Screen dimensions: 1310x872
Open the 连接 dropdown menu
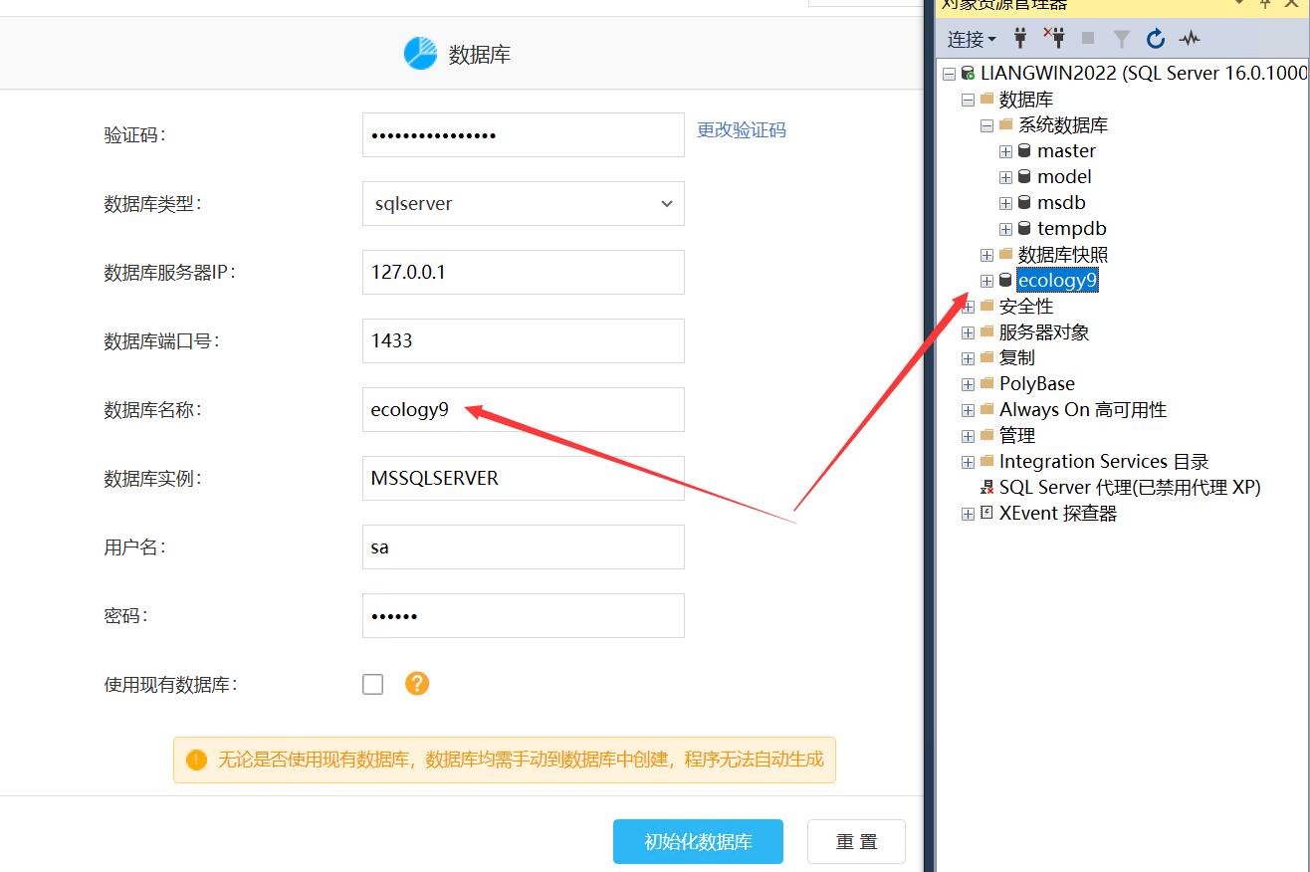(972, 39)
